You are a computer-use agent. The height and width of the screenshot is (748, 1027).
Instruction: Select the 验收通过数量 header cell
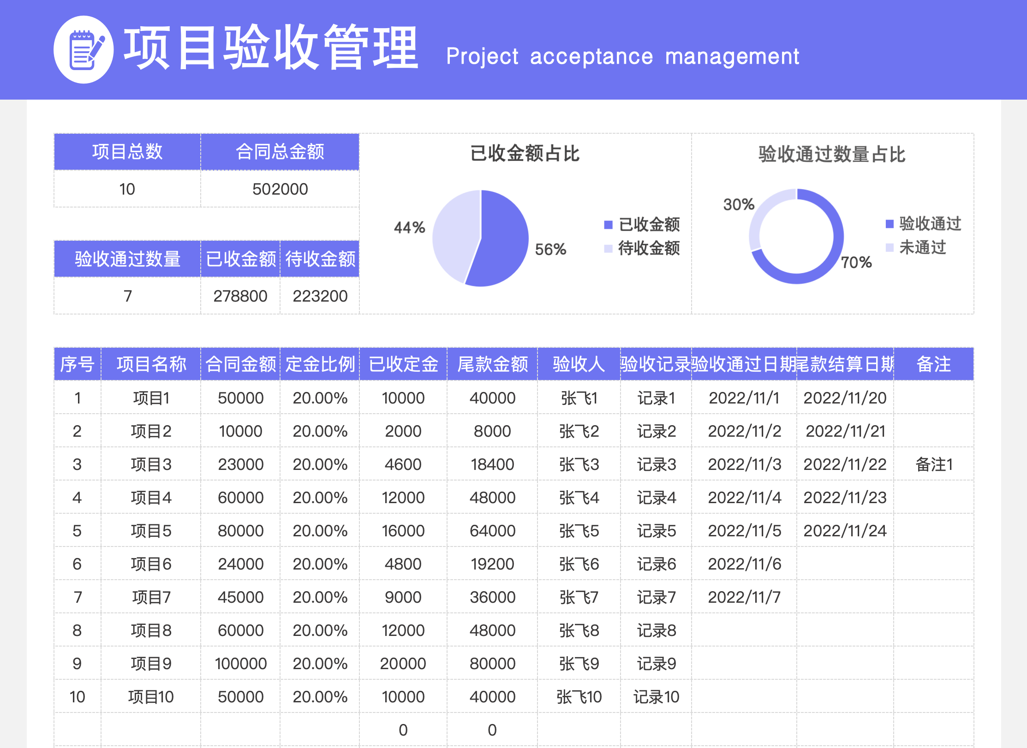coord(128,259)
